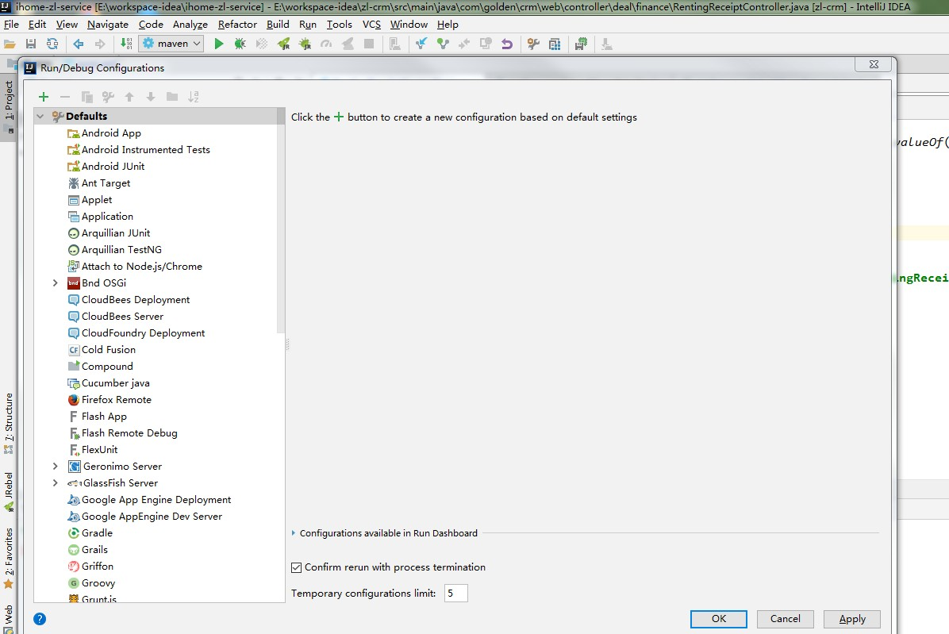
Task: Click the Apply button
Action: [852, 619]
